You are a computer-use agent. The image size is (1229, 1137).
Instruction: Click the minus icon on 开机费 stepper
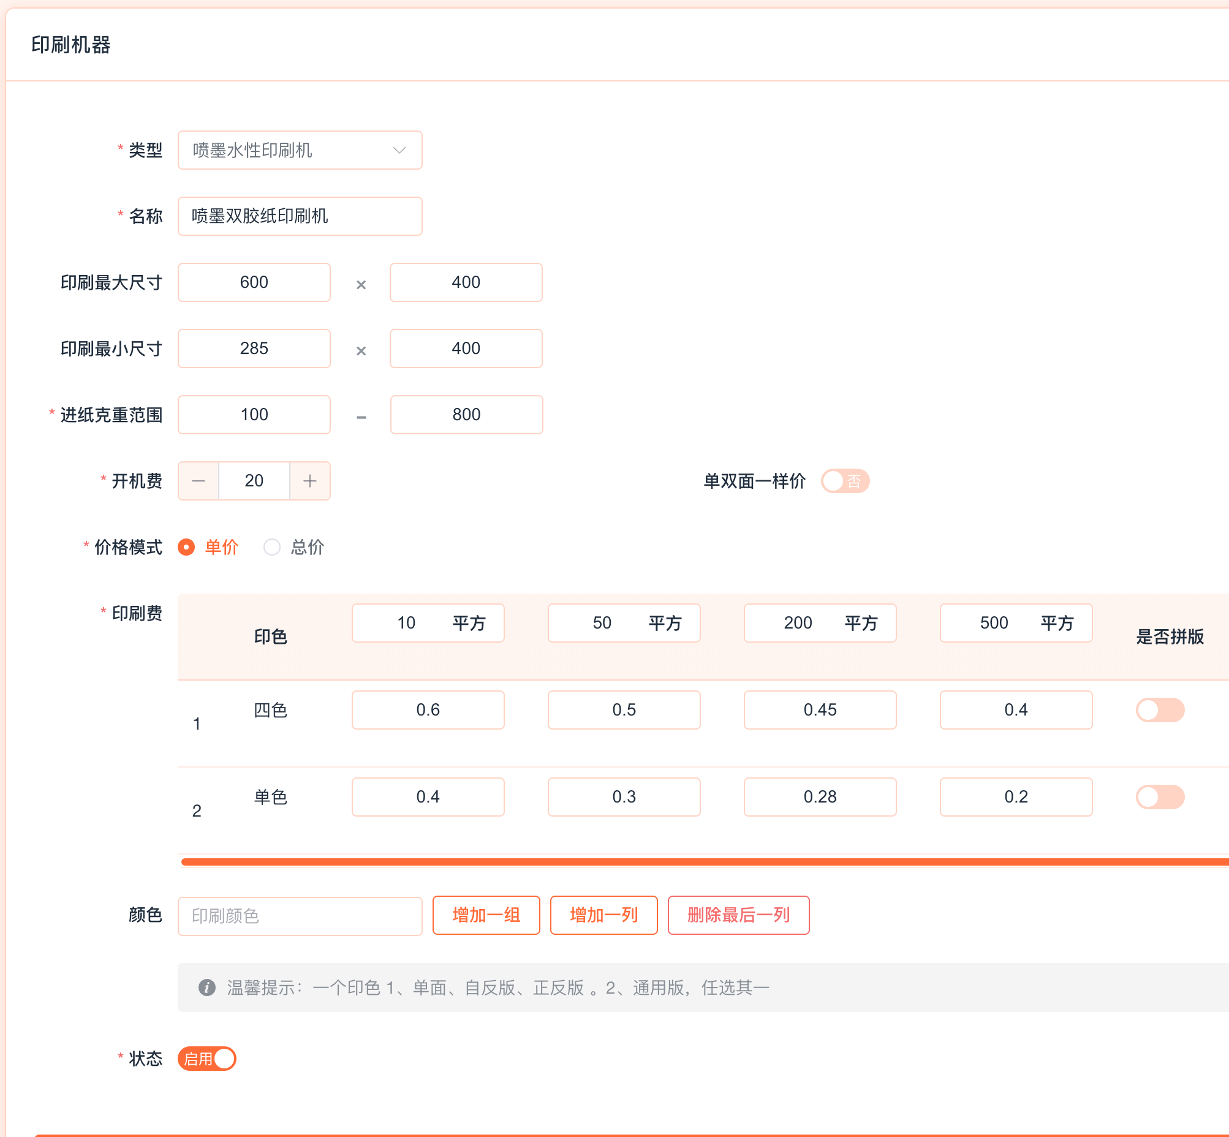198,480
